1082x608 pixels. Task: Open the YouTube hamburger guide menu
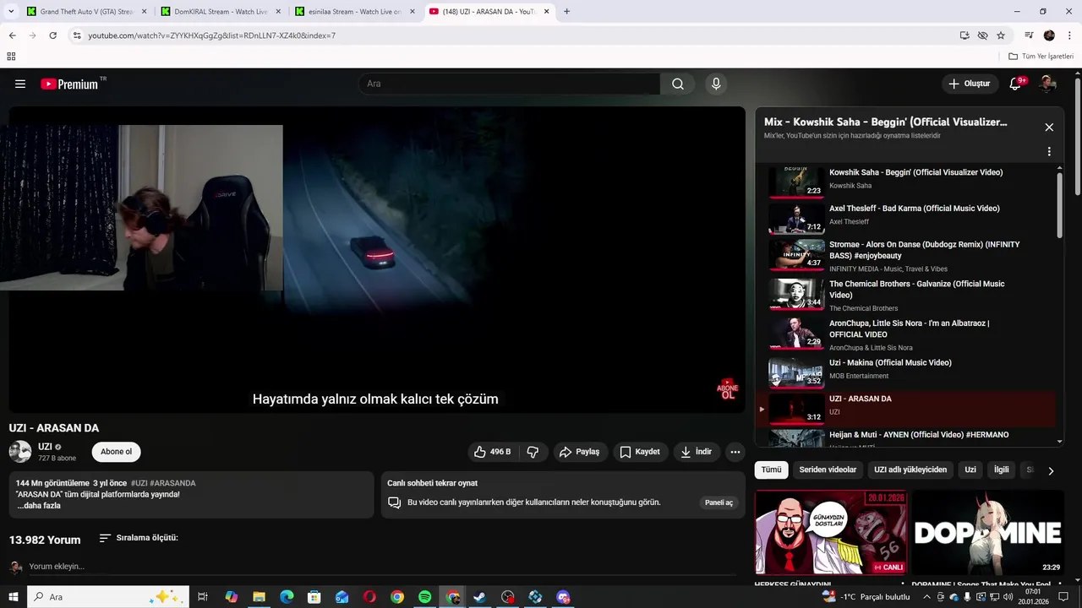pos(20,84)
